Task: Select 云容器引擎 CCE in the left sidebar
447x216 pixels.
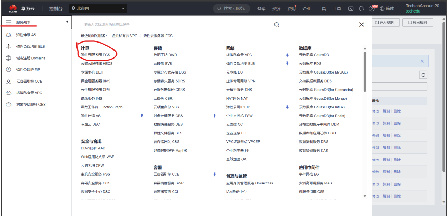Action: click(x=27, y=81)
